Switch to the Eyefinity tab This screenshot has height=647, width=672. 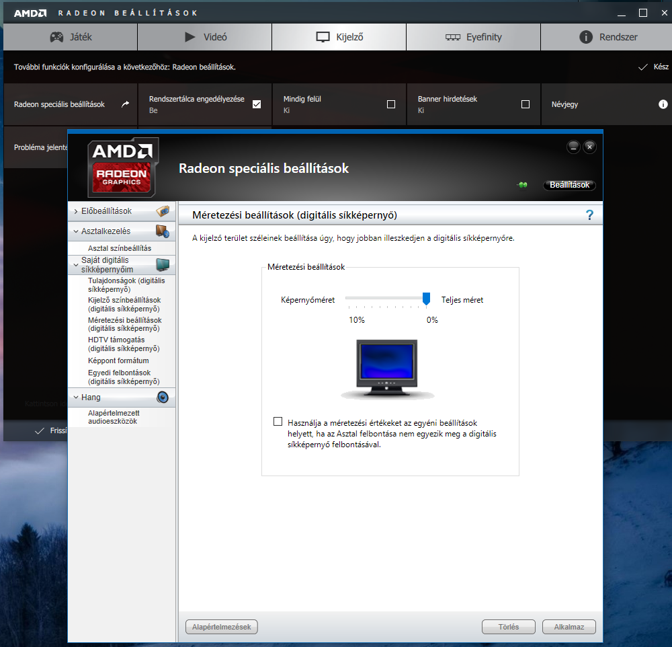(473, 37)
